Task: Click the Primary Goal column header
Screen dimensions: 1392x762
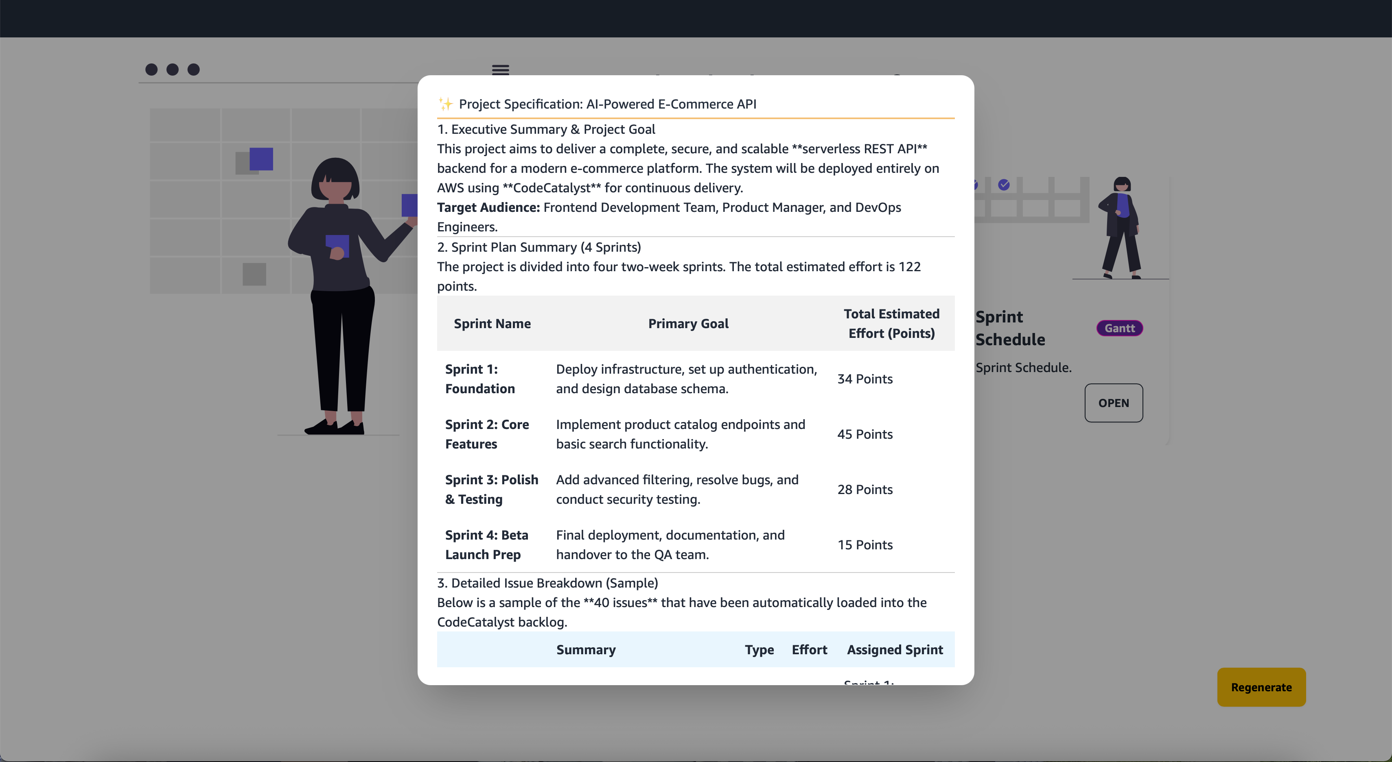Action: pyautogui.click(x=688, y=323)
